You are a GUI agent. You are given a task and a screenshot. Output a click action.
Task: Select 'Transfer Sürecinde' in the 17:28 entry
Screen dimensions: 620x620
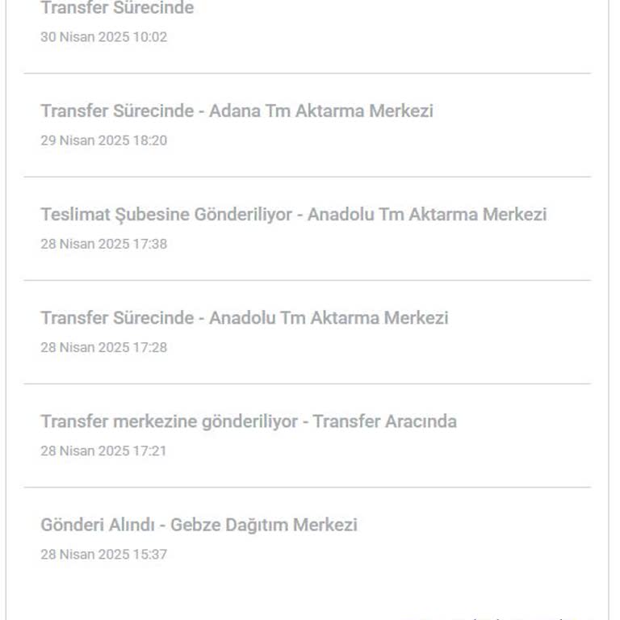117,318
